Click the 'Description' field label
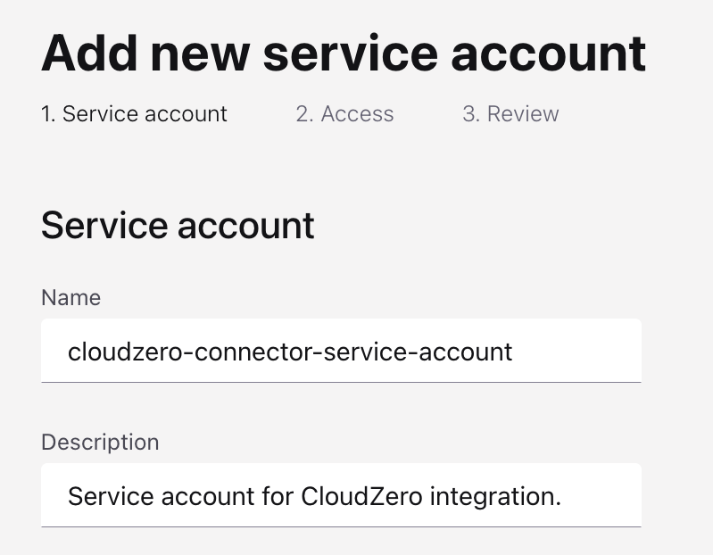This screenshot has width=713, height=555. 100,443
